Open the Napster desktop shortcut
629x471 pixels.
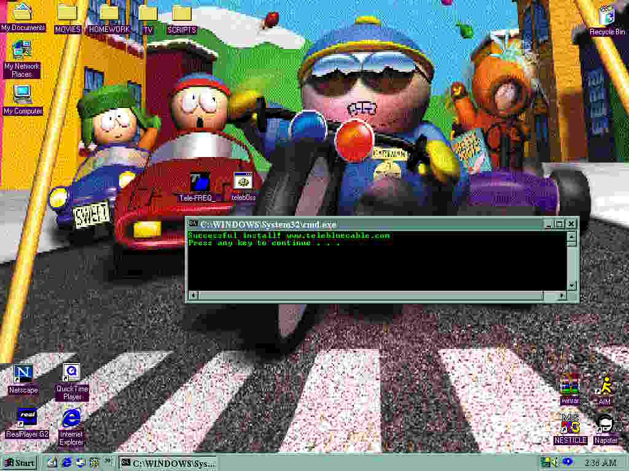(606, 424)
